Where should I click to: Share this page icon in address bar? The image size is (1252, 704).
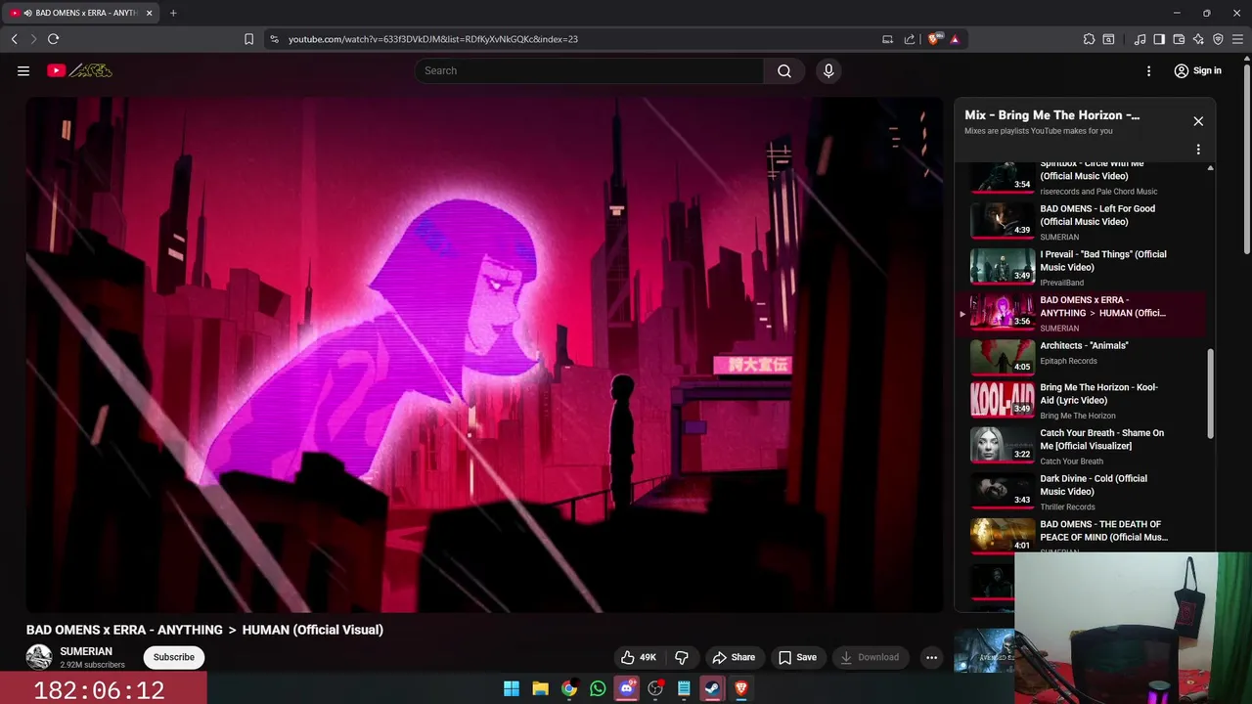click(x=910, y=39)
